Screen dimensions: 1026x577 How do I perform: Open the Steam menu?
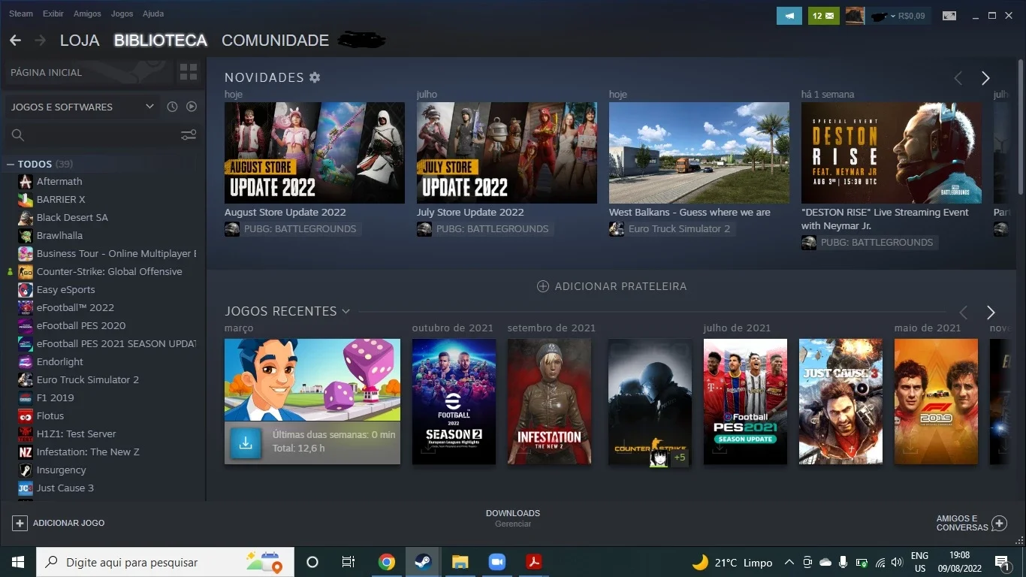click(x=21, y=14)
